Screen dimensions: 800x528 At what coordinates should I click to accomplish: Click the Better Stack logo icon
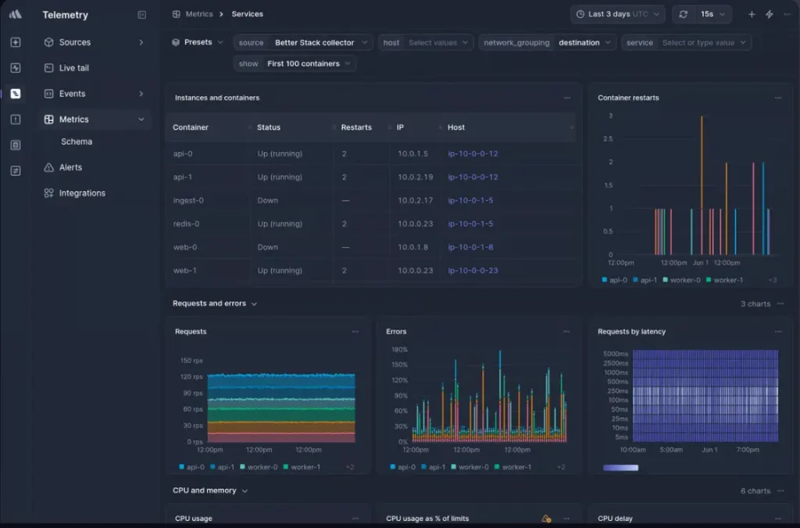(x=16, y=14)
